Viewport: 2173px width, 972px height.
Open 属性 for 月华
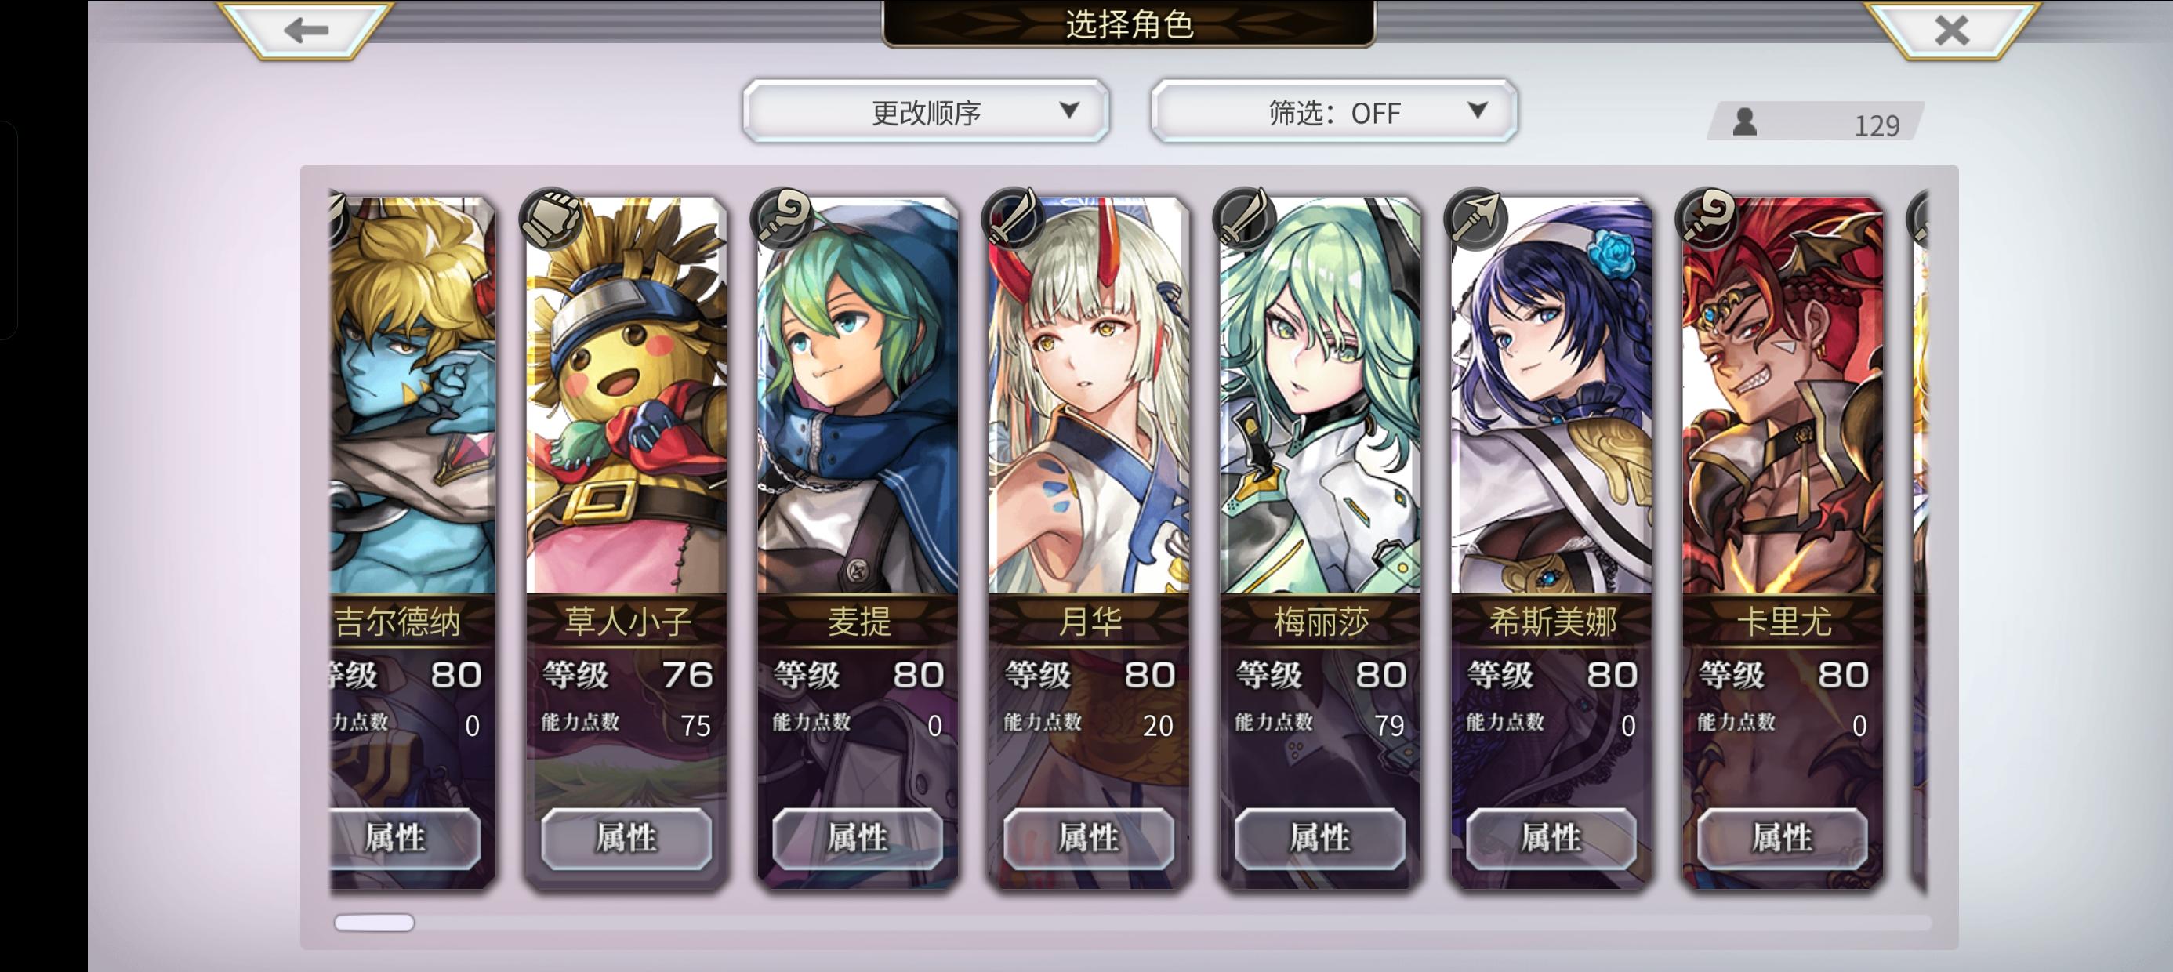coord(1088,839)
